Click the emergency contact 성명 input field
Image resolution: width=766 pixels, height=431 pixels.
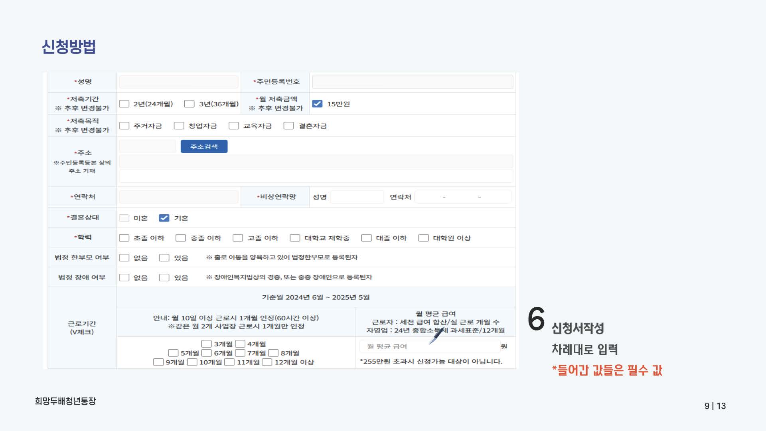click(x=356, y=197)
